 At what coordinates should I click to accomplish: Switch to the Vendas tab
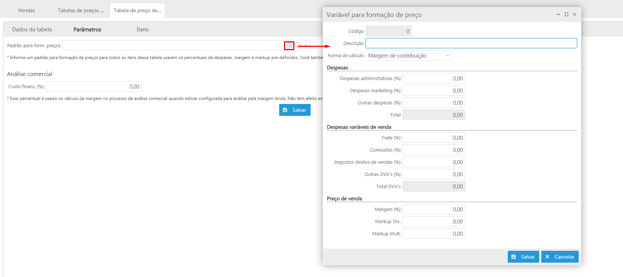[x=27, y=10]
